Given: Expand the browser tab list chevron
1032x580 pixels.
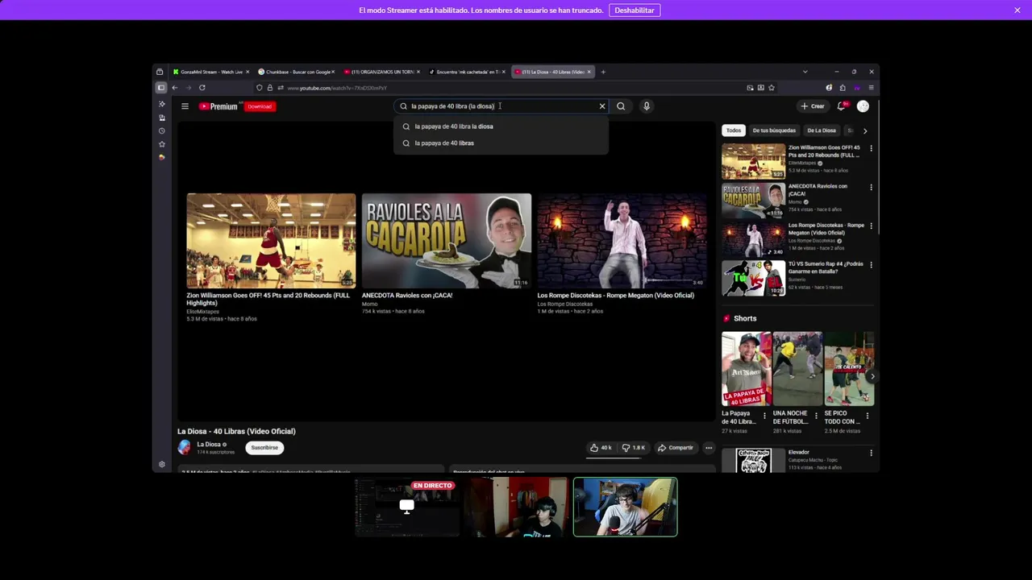Looking at the screenshot, I should (805, 72).
